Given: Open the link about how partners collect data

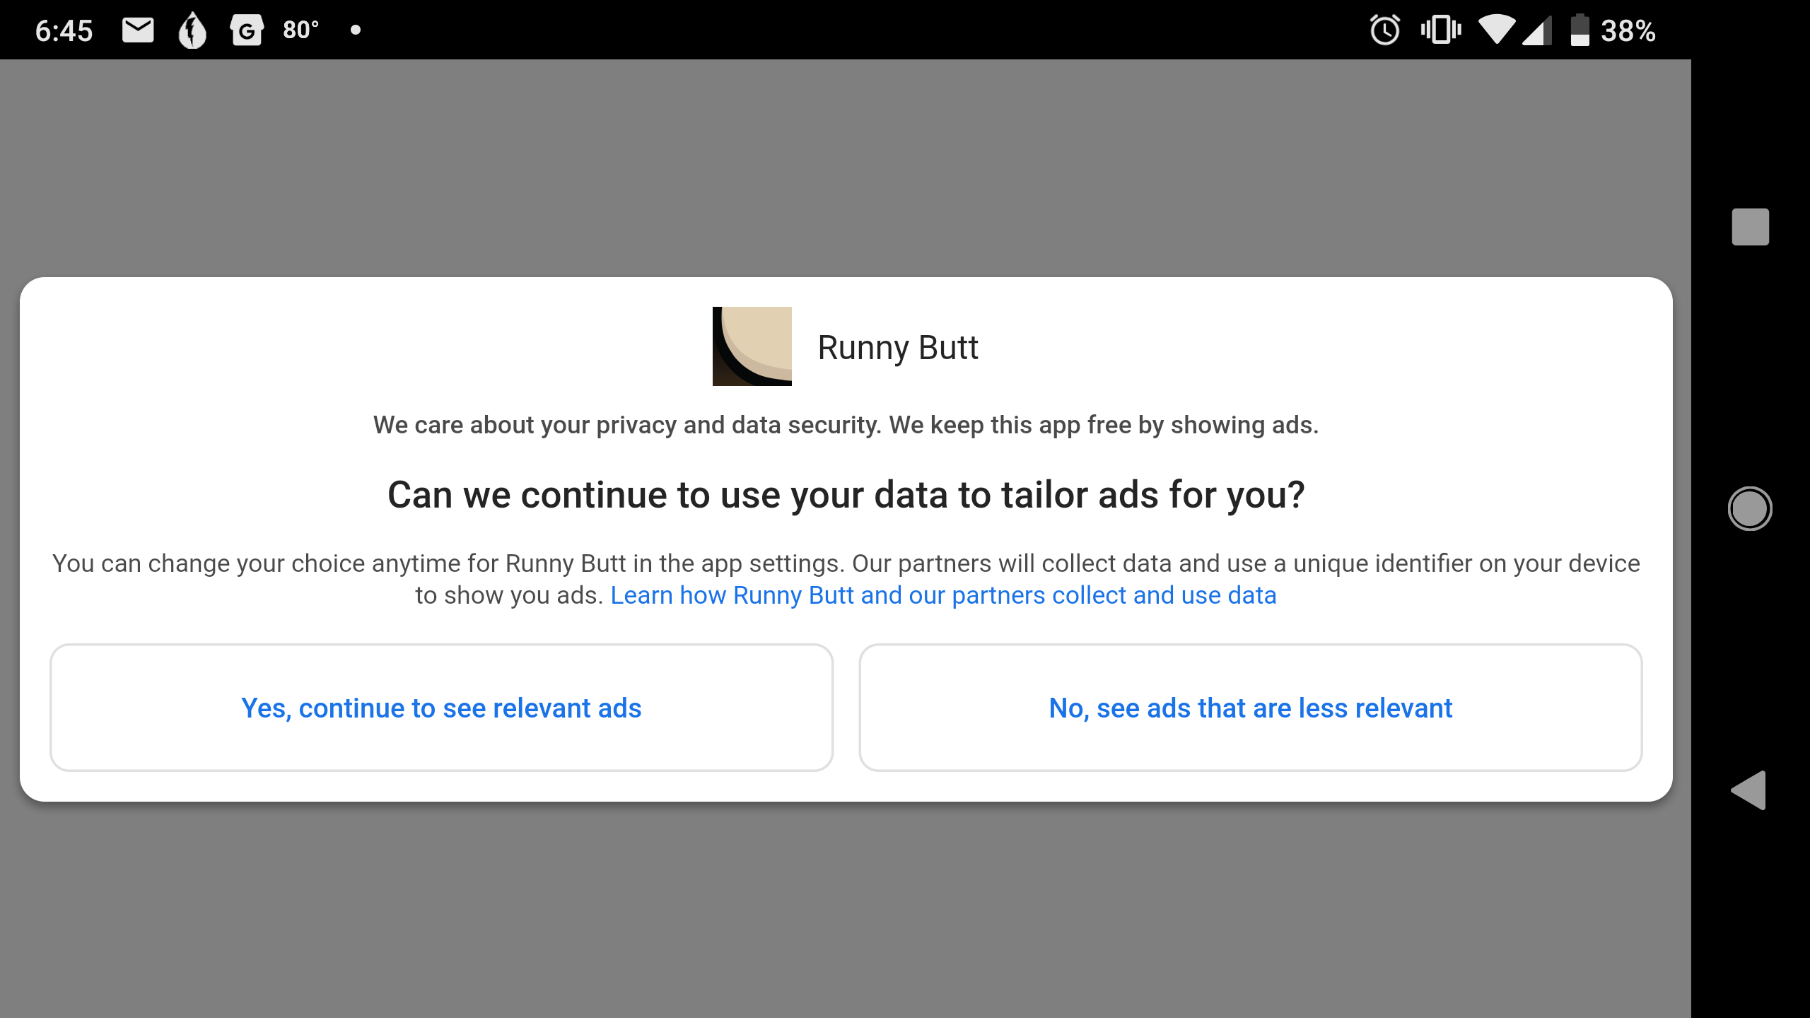Looking at the screenshot, I should [x=942, y=595].
